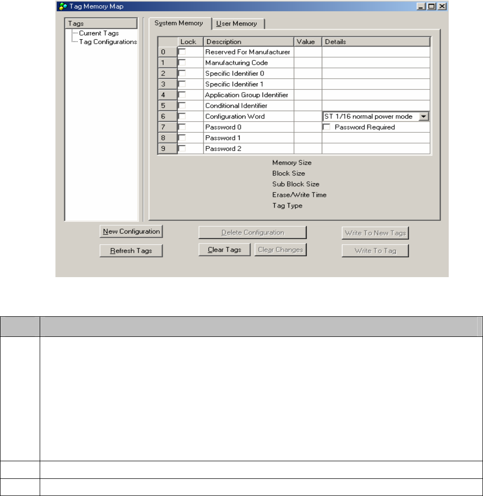Click the Clear Tags button
The image size is (483, 496).
pyautogui.click(x=224, y=250)
